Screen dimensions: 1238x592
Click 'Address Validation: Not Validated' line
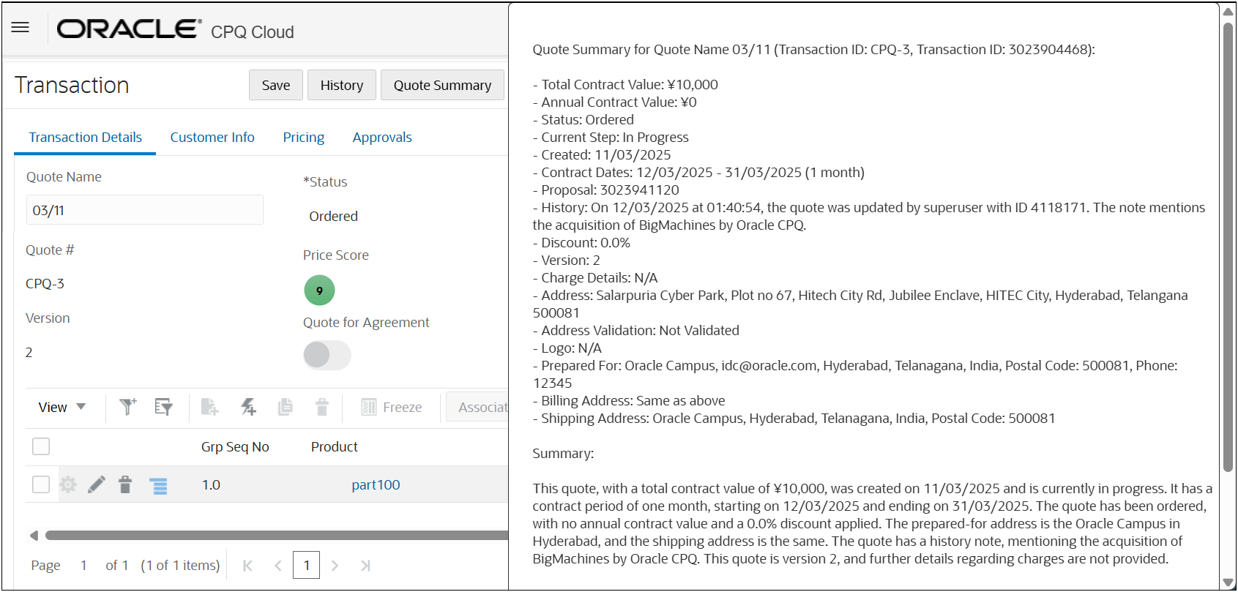tap(635, 330)
